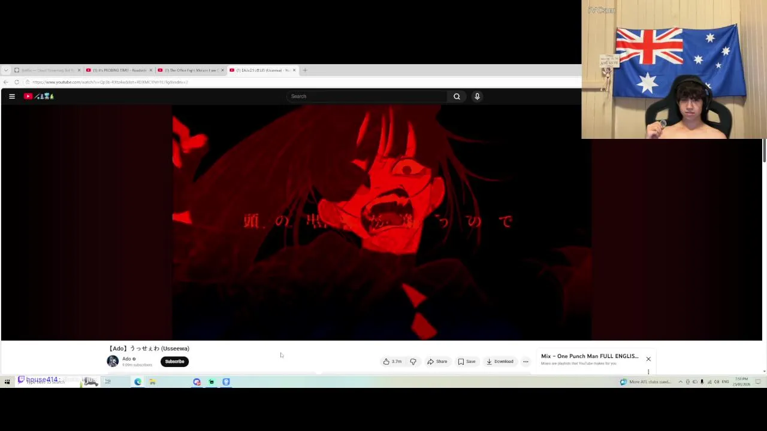Open the Mix – One Punch Man playlist title
Viewport: 767px width, 431px height.
tap(590, 356)
